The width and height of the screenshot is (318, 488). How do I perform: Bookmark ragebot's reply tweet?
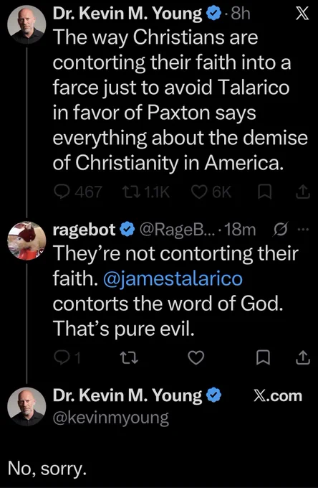(x=263, y=357)
